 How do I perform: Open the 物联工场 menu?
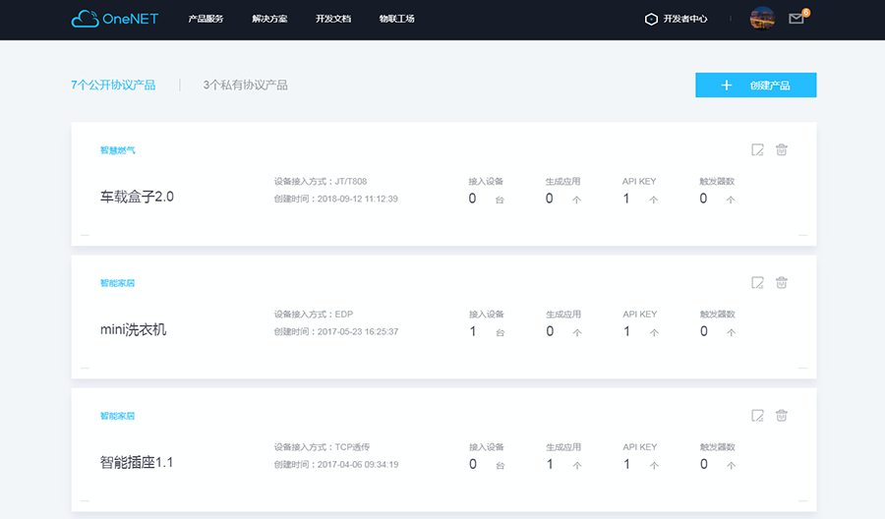click(397, 19)
